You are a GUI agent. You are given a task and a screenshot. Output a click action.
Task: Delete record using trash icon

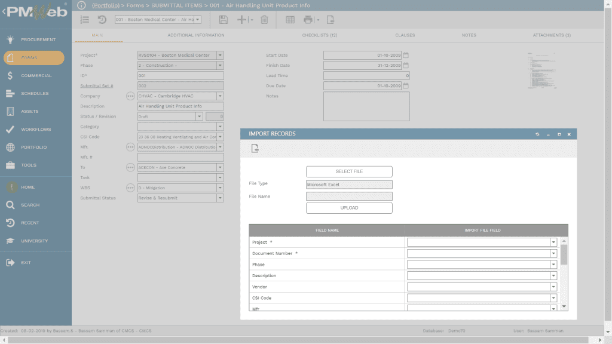point(264,20)
